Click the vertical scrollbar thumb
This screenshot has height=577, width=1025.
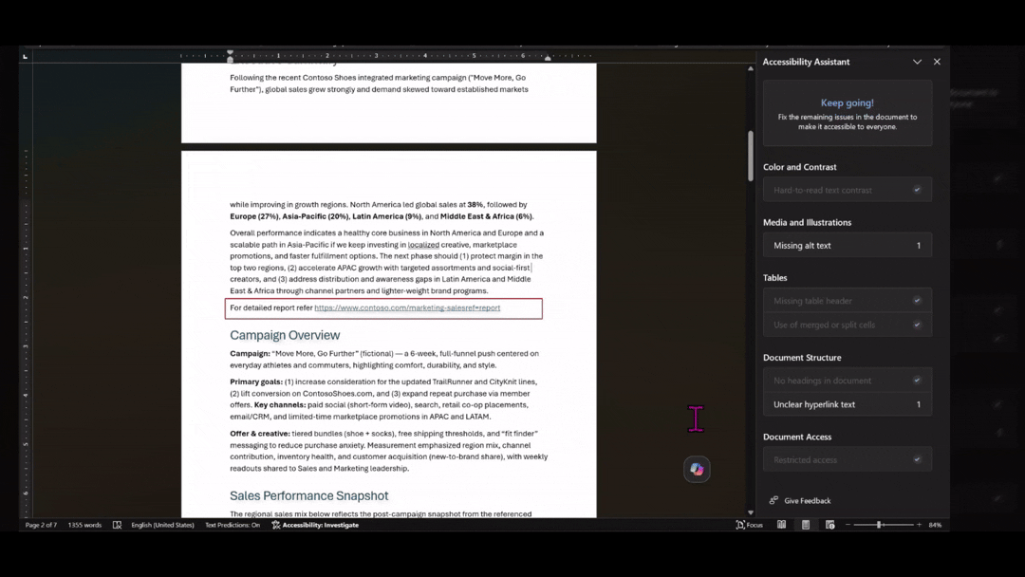751,156
